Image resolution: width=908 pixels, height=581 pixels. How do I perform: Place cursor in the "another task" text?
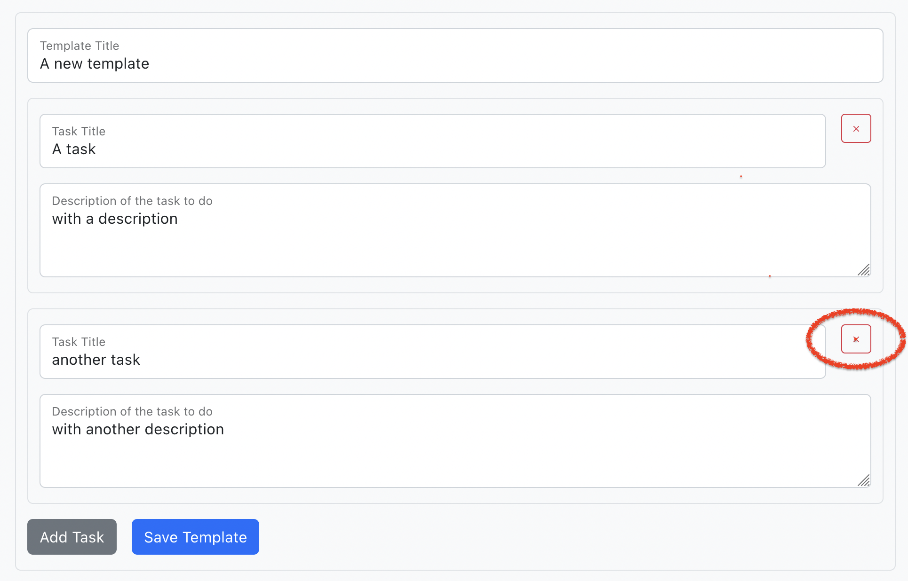(x=96, y=360)
